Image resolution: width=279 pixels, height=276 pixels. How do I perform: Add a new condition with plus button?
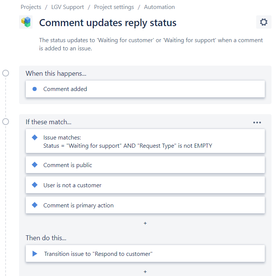coord(145,223)
